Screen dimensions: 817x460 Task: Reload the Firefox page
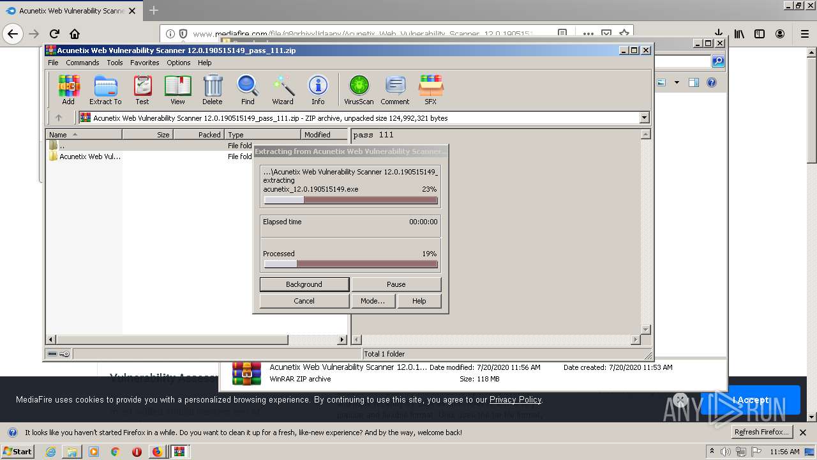[54, 34]
